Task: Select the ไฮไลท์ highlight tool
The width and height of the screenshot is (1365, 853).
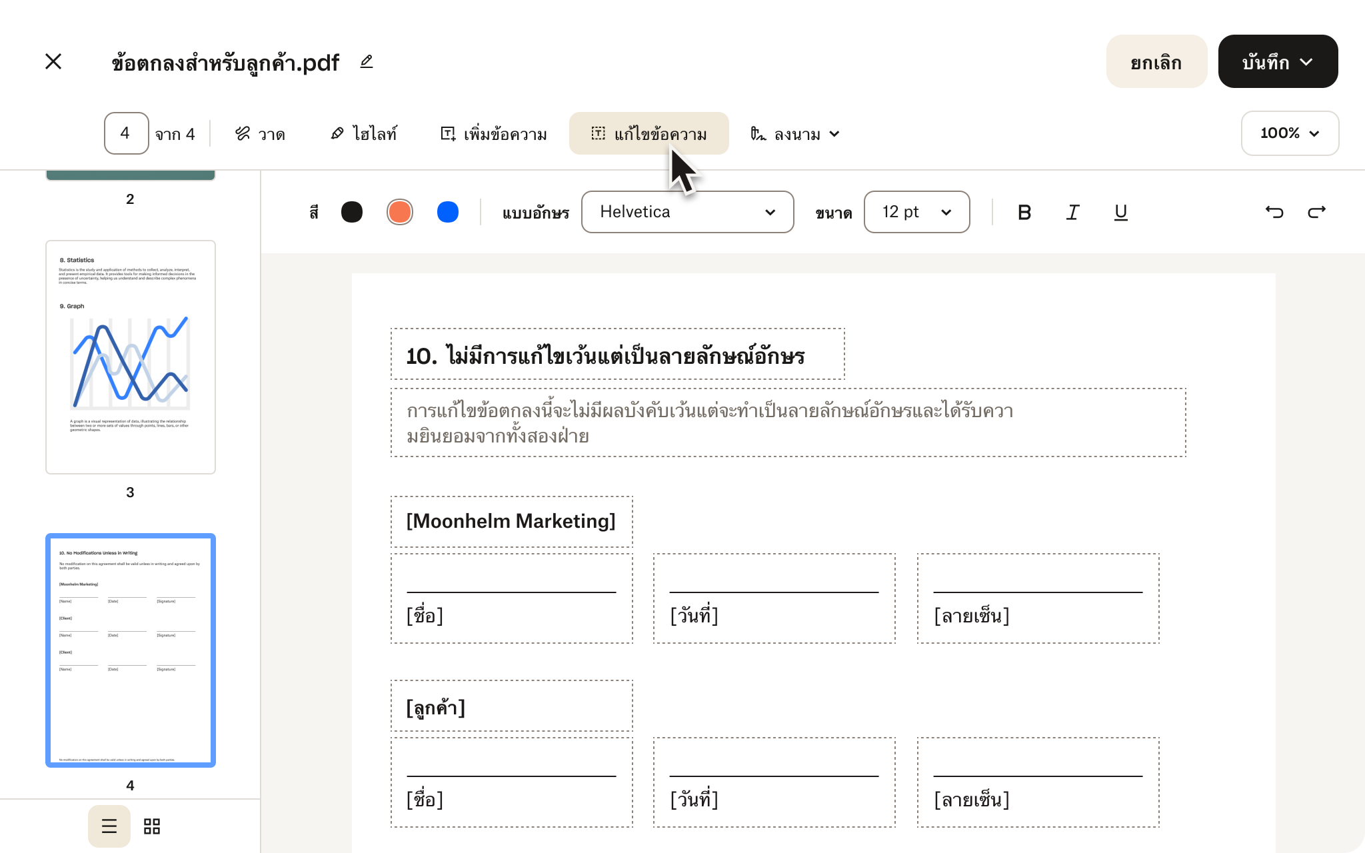Action: pos(364,134)
